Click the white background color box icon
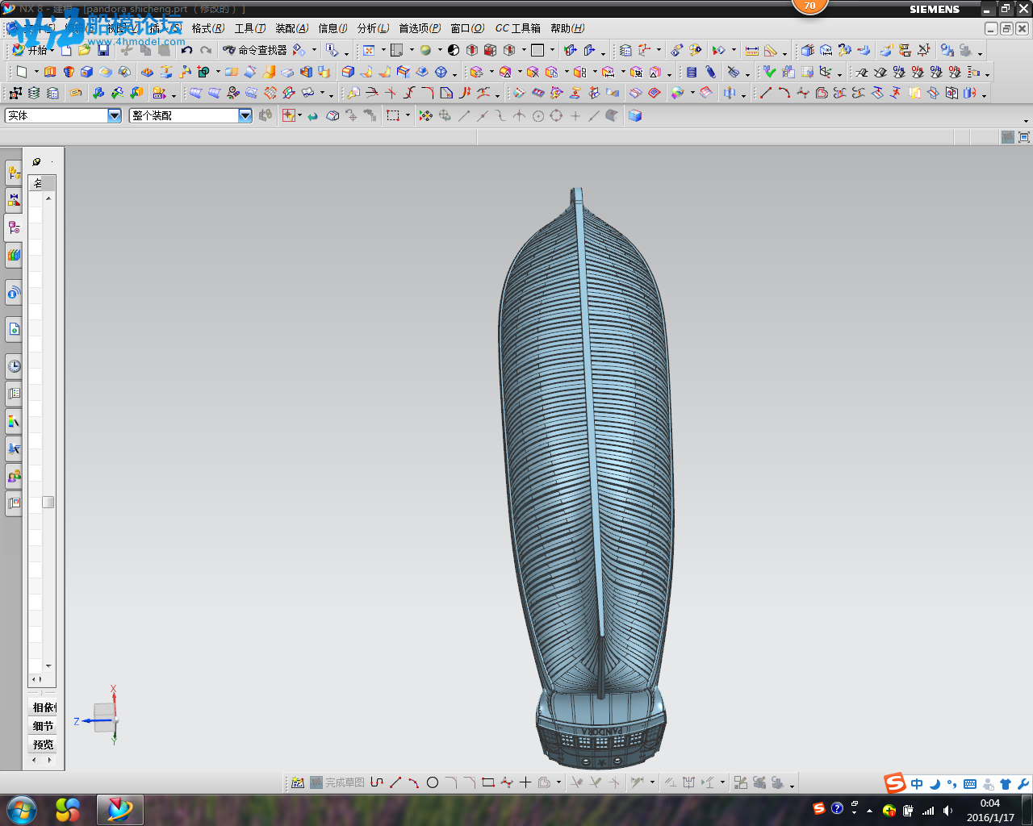 click(x=537, y=50)
